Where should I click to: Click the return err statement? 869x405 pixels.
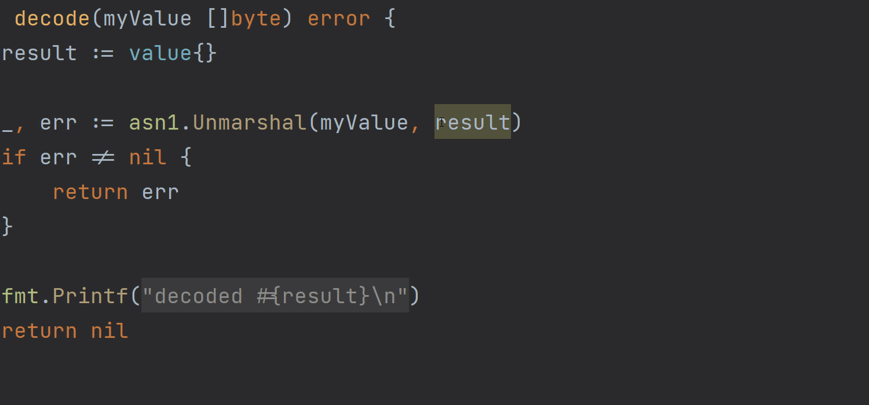pos(116,192)
